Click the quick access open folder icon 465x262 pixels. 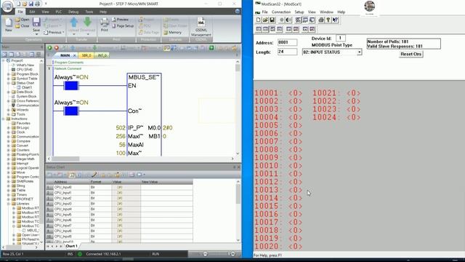(x=25, y=4)
